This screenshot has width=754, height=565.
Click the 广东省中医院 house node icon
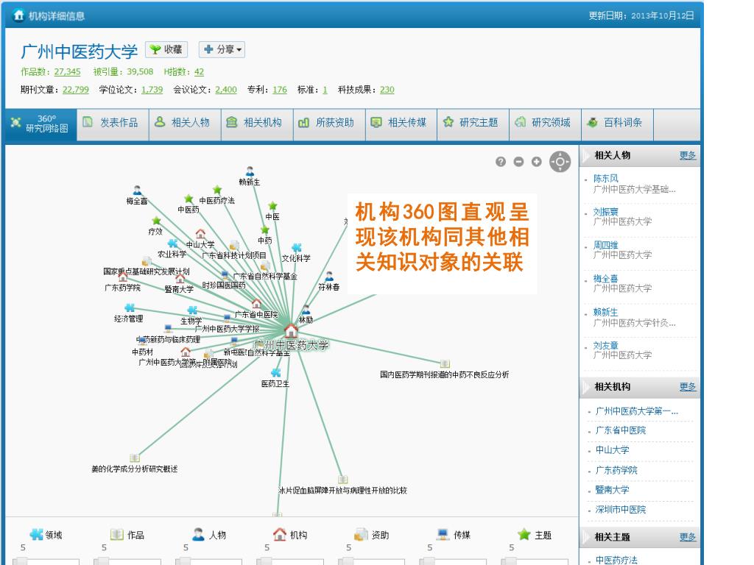point(257,304)
